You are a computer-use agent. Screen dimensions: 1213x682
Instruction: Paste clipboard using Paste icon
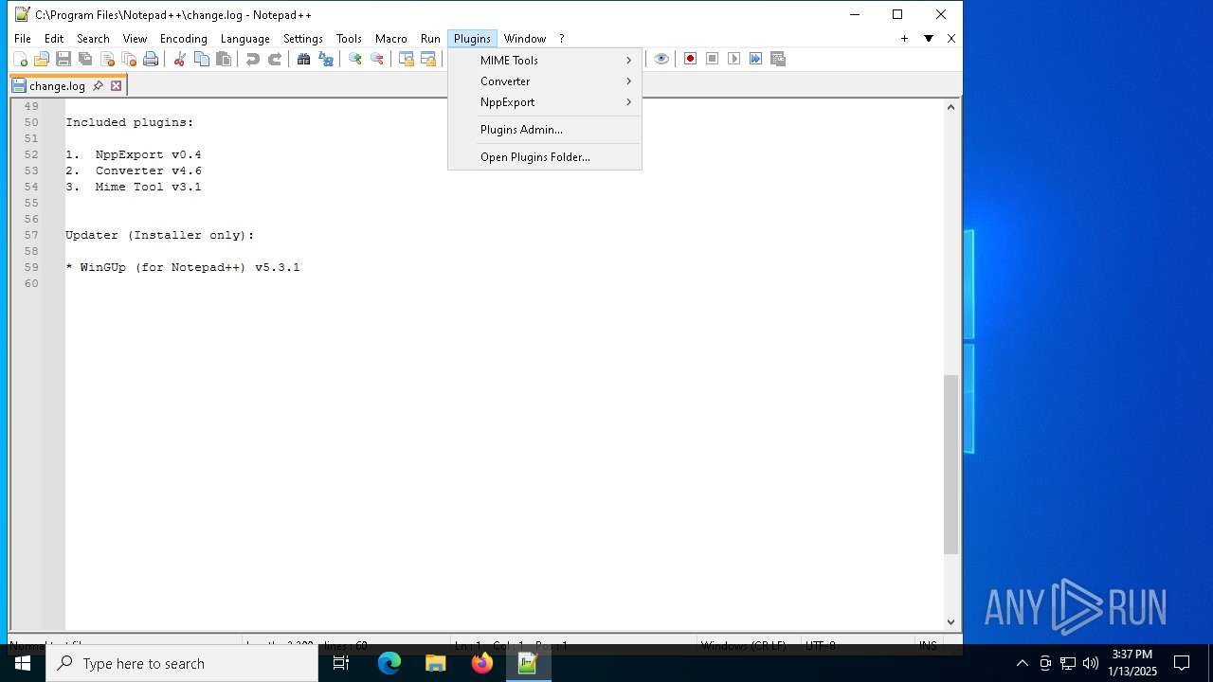tap(224, 59)
